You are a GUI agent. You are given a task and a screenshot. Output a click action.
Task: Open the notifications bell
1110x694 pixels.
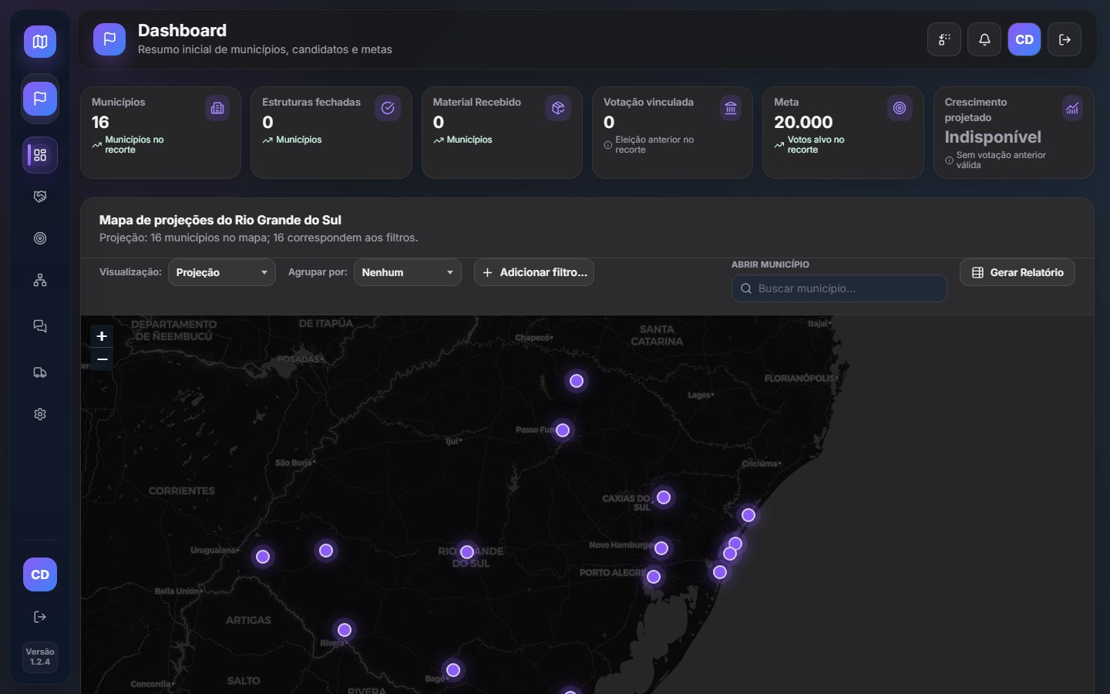pos(984,39)
